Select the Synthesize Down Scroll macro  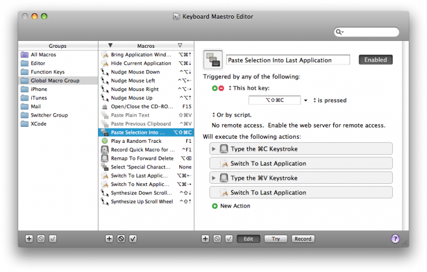[x=146, y=193]
